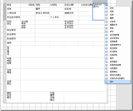Click the field icon next to 专长
This screenshot has width=133, height=111.
[106, 32]
